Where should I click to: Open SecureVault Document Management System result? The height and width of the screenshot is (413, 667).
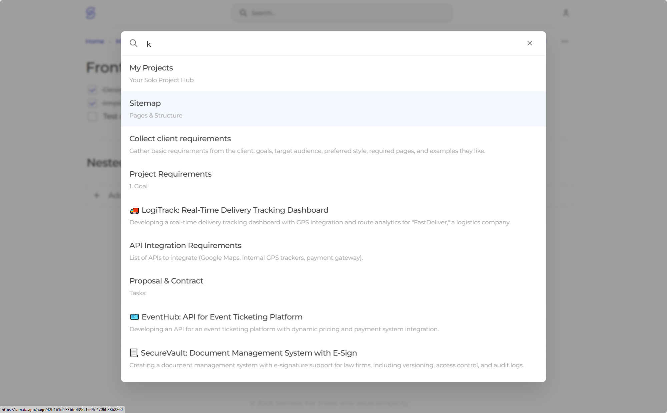pyautogui.click(x=249, y=353)
